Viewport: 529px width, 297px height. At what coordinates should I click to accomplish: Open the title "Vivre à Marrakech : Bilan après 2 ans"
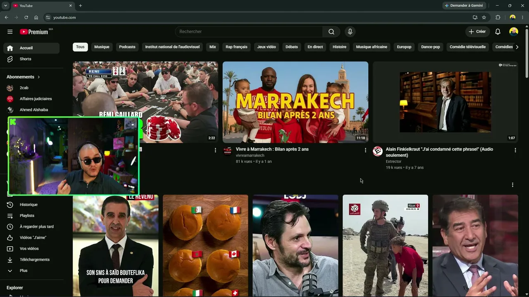[x=272, y=149]
